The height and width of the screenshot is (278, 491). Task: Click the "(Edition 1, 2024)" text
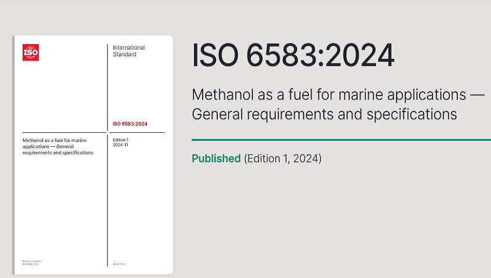pyautogui.click(x=282, y=159)
